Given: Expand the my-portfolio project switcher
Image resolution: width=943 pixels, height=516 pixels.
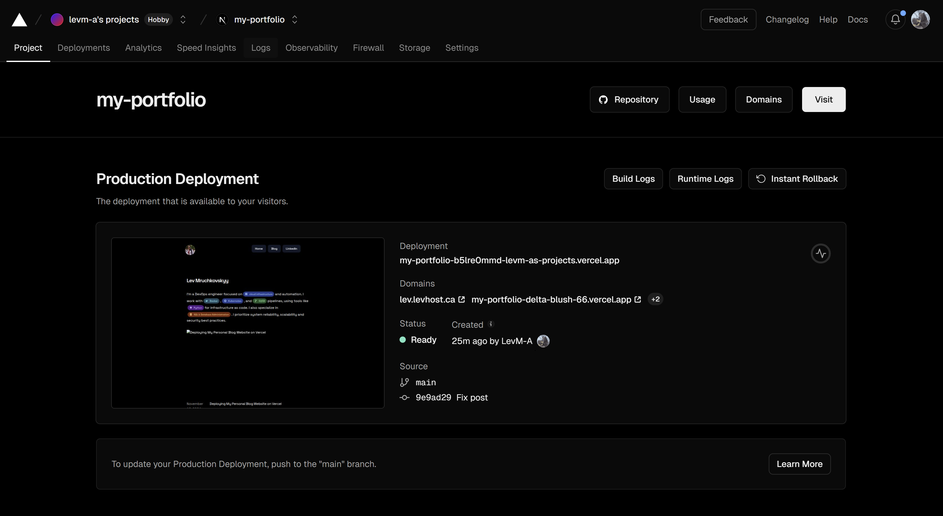Looking at the screenshot, I should pos(295,19).
